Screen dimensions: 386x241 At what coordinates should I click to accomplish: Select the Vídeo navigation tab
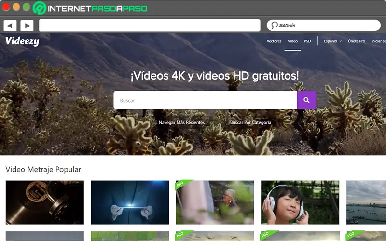[292, 41]
